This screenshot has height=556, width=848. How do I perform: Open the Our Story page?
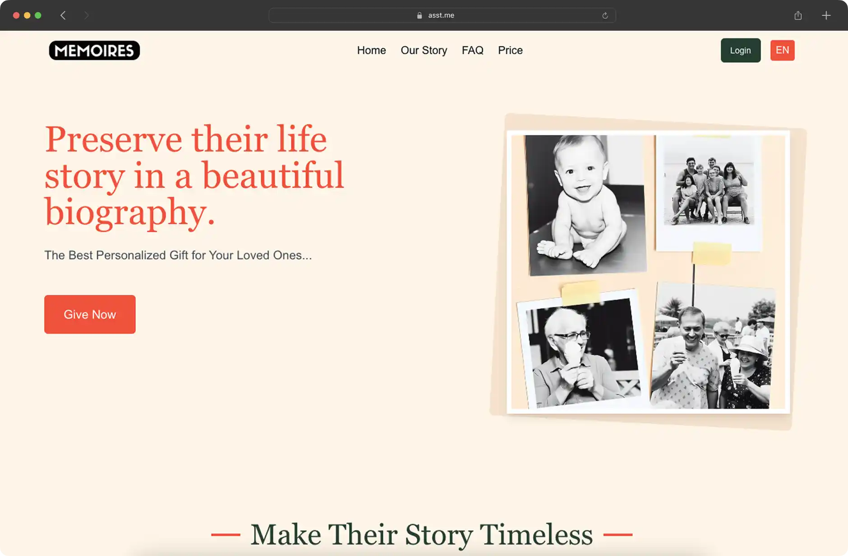(424, 50)
